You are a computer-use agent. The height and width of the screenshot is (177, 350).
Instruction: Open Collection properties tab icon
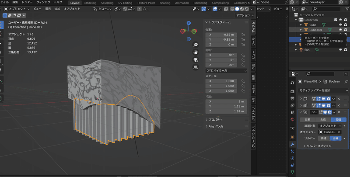tap(292, 128)
